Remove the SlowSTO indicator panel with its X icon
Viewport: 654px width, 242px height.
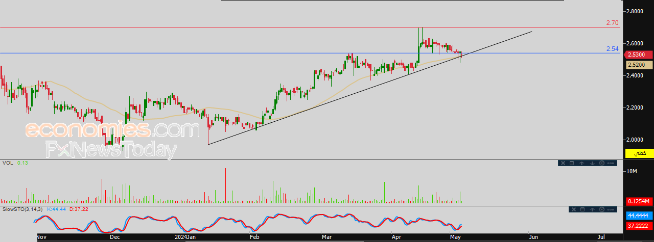574,209
